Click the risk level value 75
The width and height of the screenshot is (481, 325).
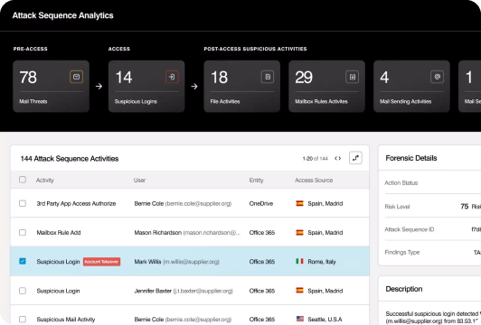[465, 207]
